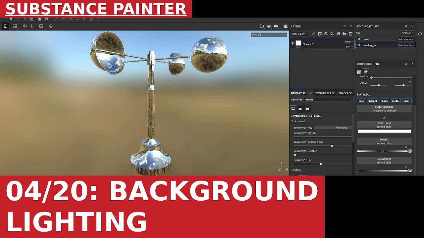The image size is (424, 238).
Task: Switch to the Texture Set Settings tab
Action: (x=326, y=93)
